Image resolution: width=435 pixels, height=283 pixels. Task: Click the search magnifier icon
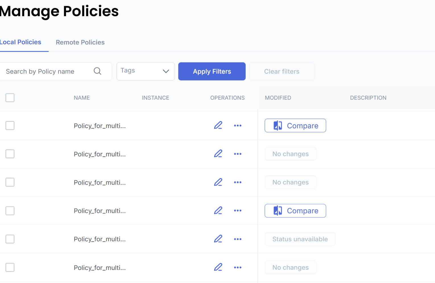tap(97, 71)
